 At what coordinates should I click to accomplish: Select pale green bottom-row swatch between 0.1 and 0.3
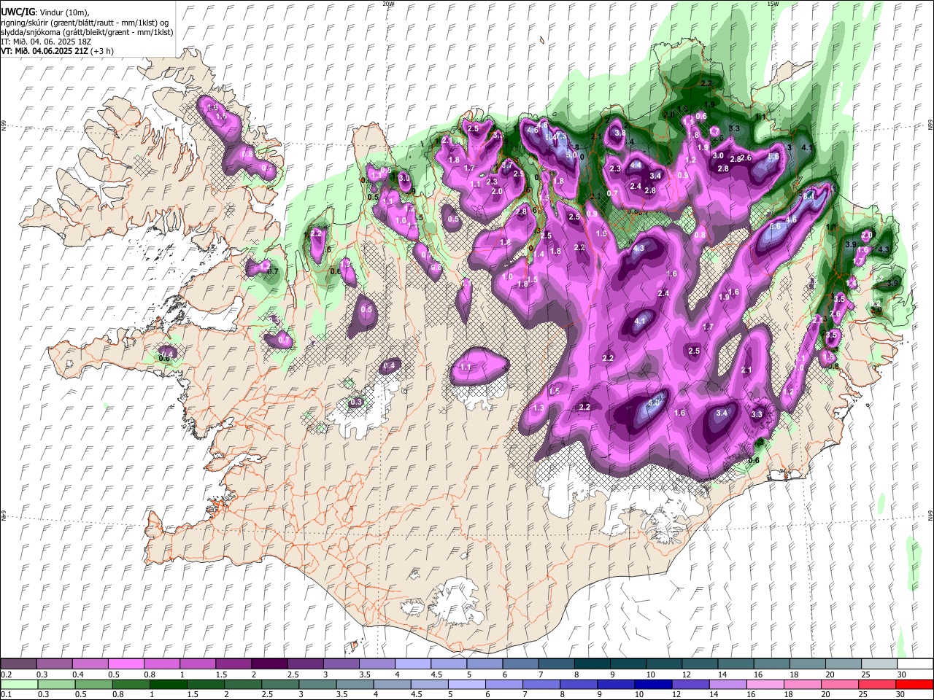(18, 685)
